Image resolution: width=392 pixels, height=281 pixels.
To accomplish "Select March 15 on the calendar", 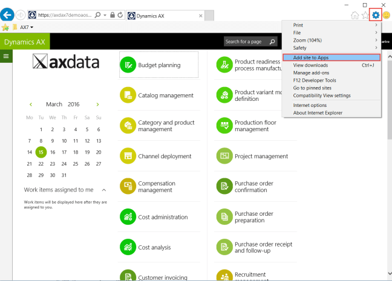I will click(41, 152).
